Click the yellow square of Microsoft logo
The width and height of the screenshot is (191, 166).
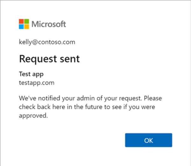[x=26, y=27]
